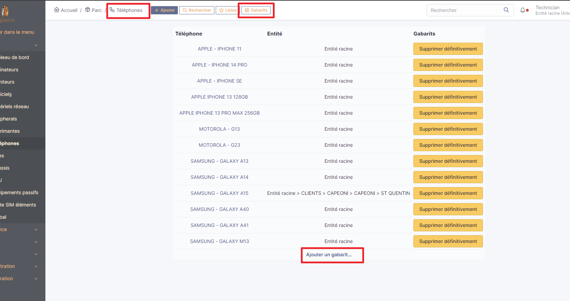
Task: Open the APPLE - IPHONE 11 template
Action: (219, 49)
